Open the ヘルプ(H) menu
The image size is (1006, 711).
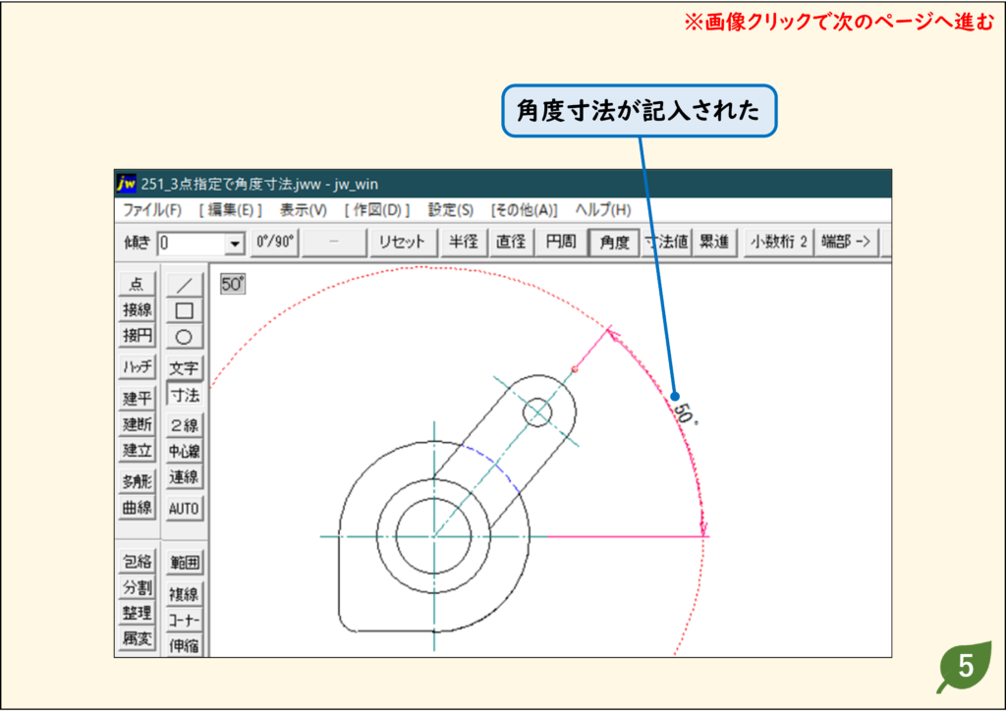tap(603, 210)
